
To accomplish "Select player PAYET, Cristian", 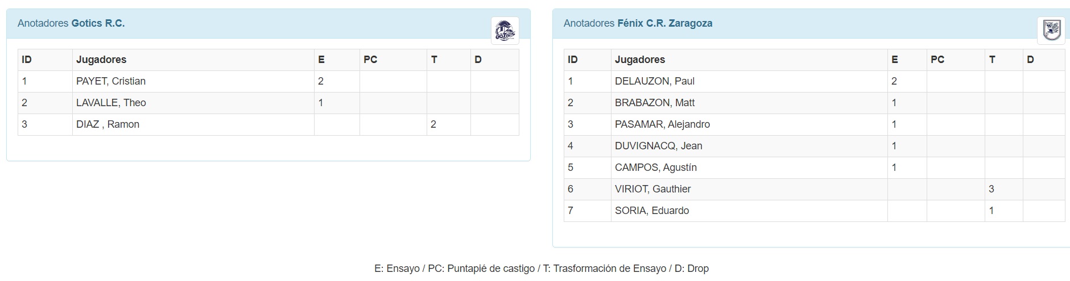I will (x=111, y=81).
